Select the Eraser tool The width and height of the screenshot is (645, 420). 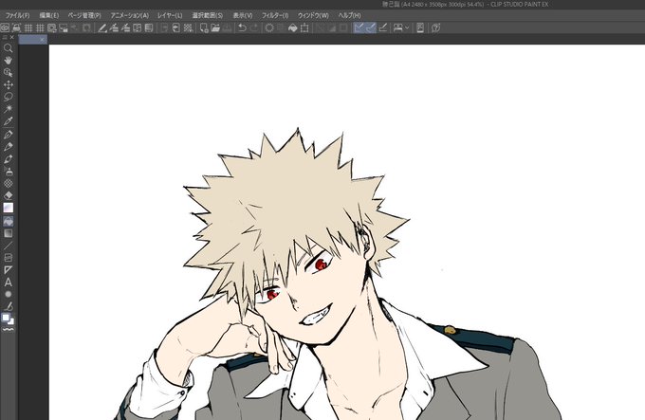(8, 195)
